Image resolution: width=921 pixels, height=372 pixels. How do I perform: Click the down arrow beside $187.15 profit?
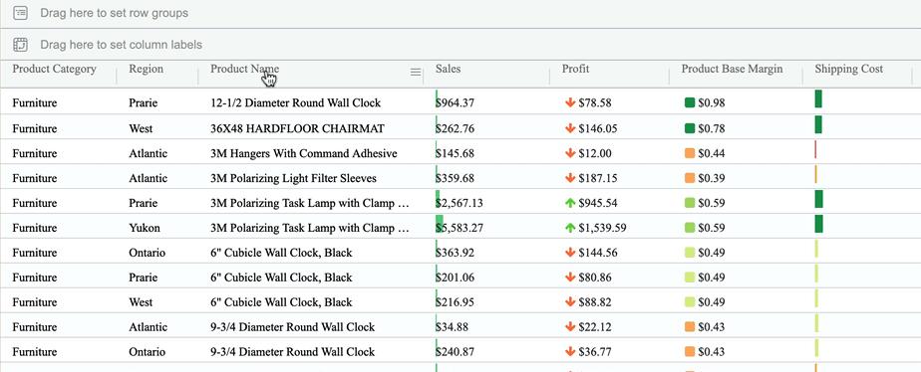(569, 178)
